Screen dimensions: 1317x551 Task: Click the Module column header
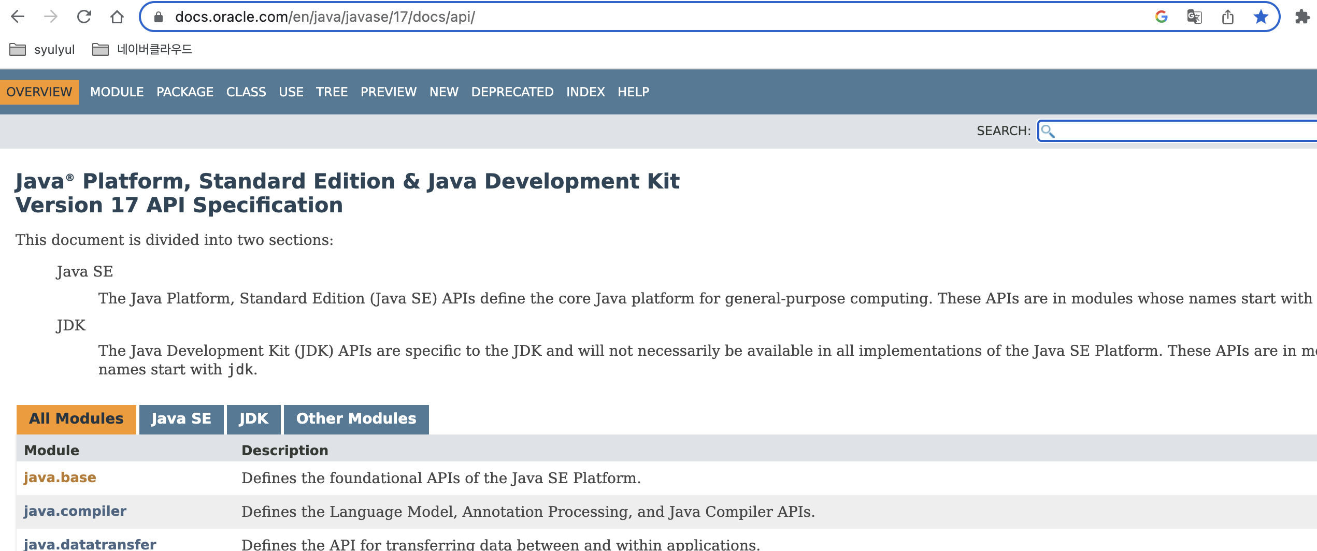click(x=52, y=450)
